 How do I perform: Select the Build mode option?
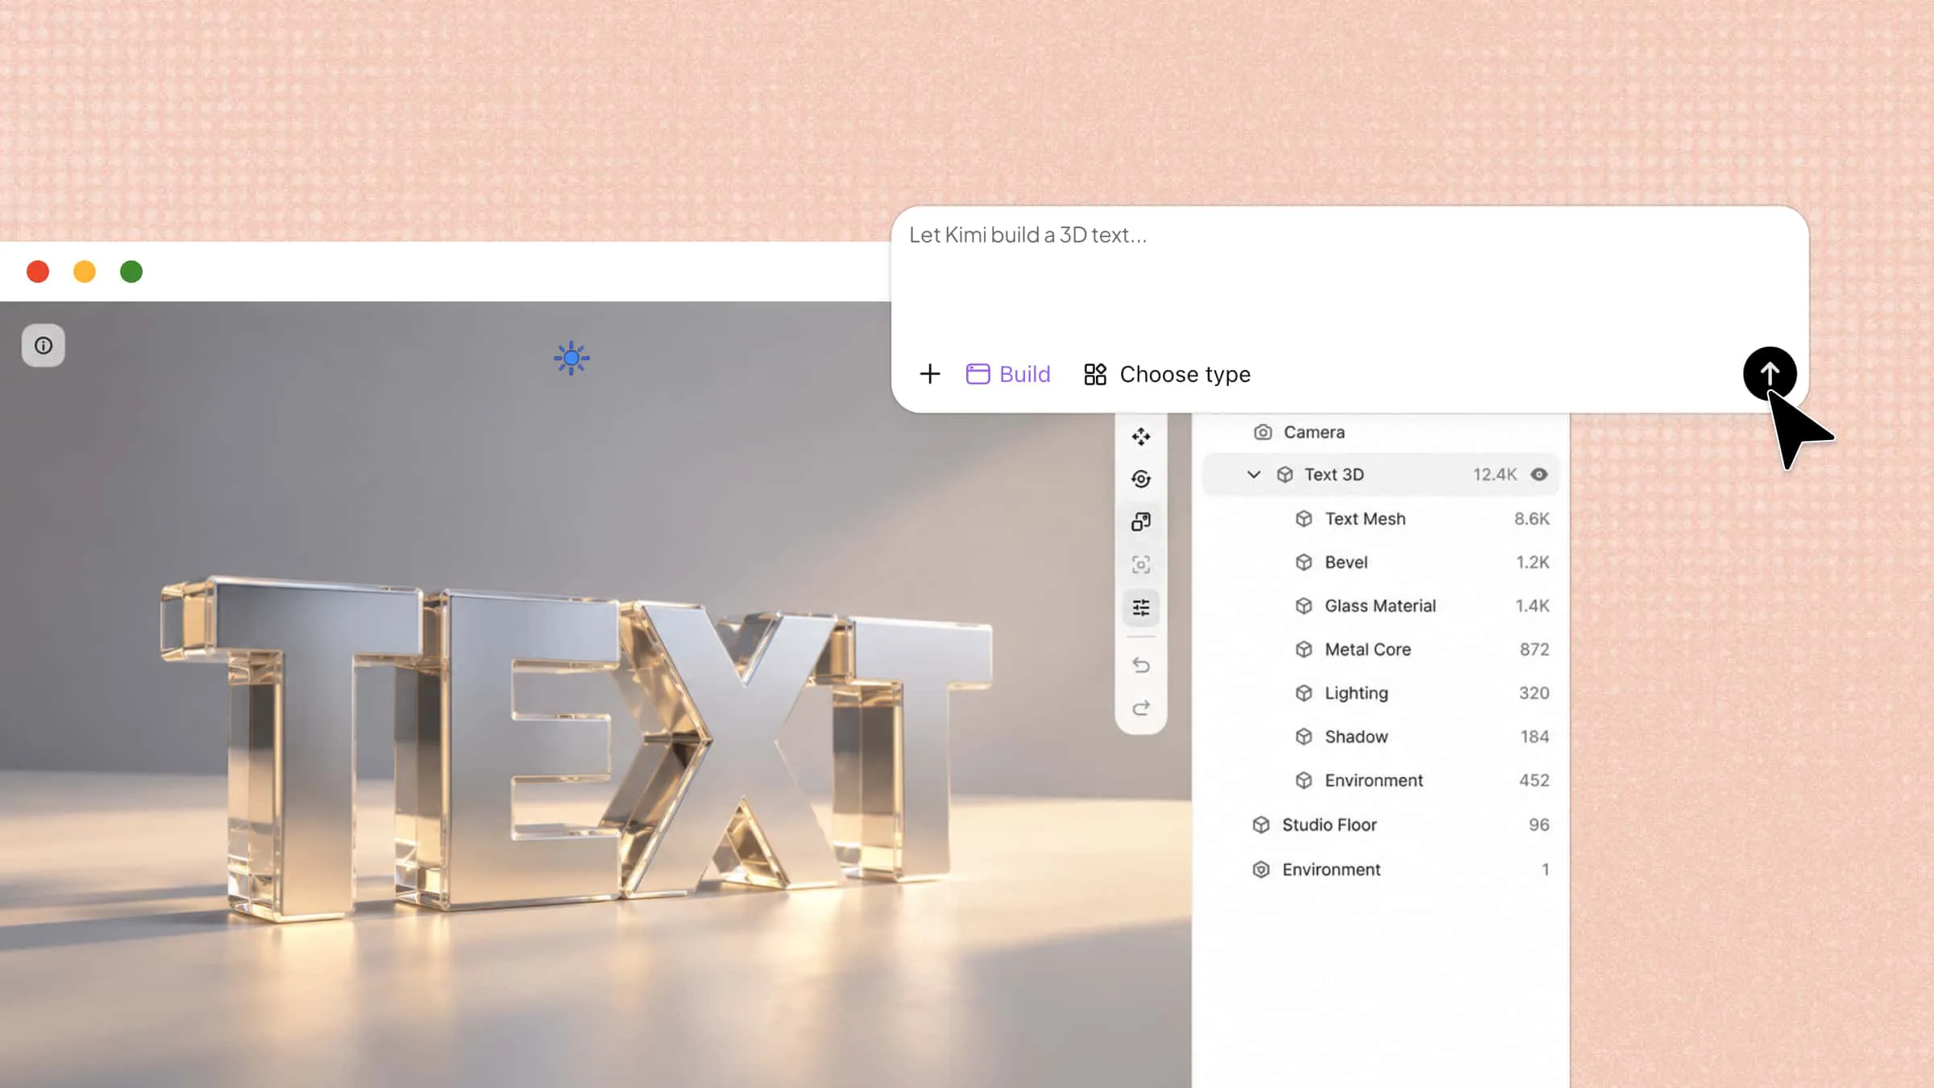(x=1008, y=374)
